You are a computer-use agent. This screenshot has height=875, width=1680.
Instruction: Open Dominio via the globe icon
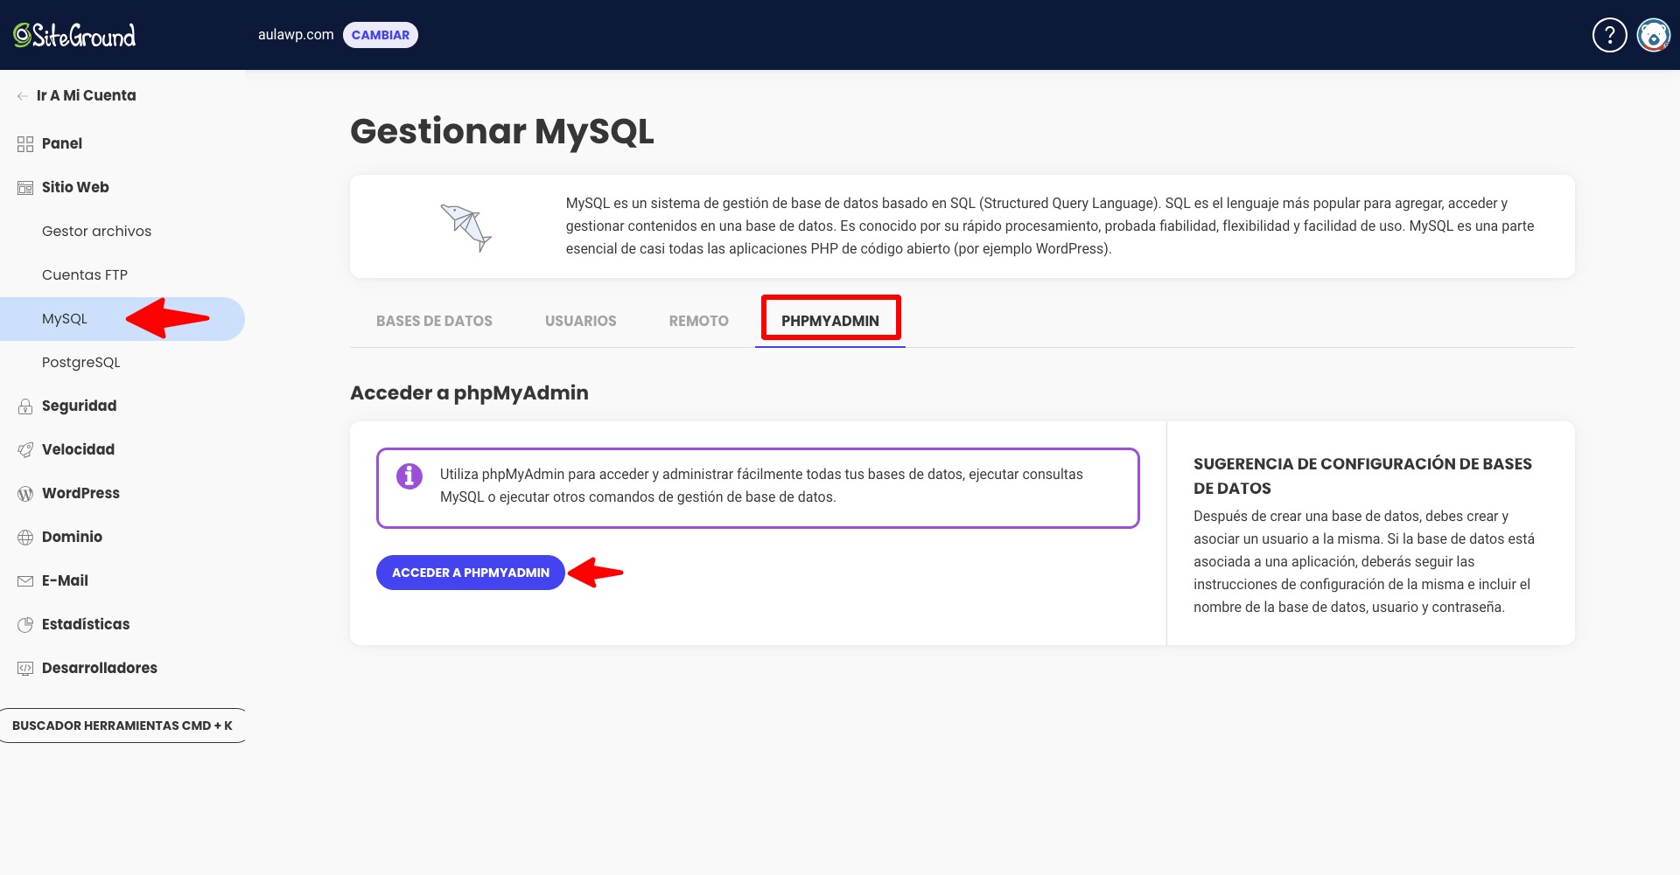coord(24,537)
